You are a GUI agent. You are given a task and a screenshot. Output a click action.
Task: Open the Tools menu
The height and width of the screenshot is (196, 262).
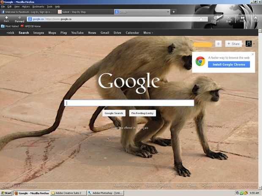point(49,7)
